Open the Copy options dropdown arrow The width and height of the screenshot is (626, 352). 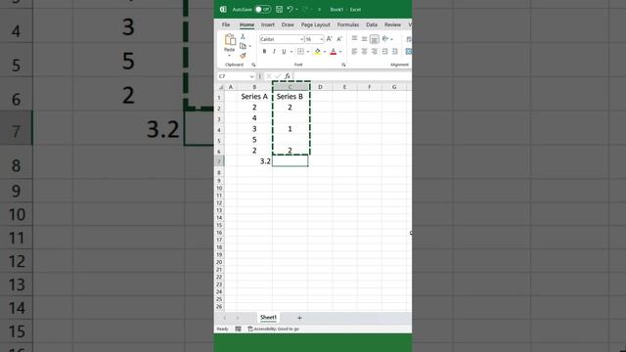tap(250, 46)
